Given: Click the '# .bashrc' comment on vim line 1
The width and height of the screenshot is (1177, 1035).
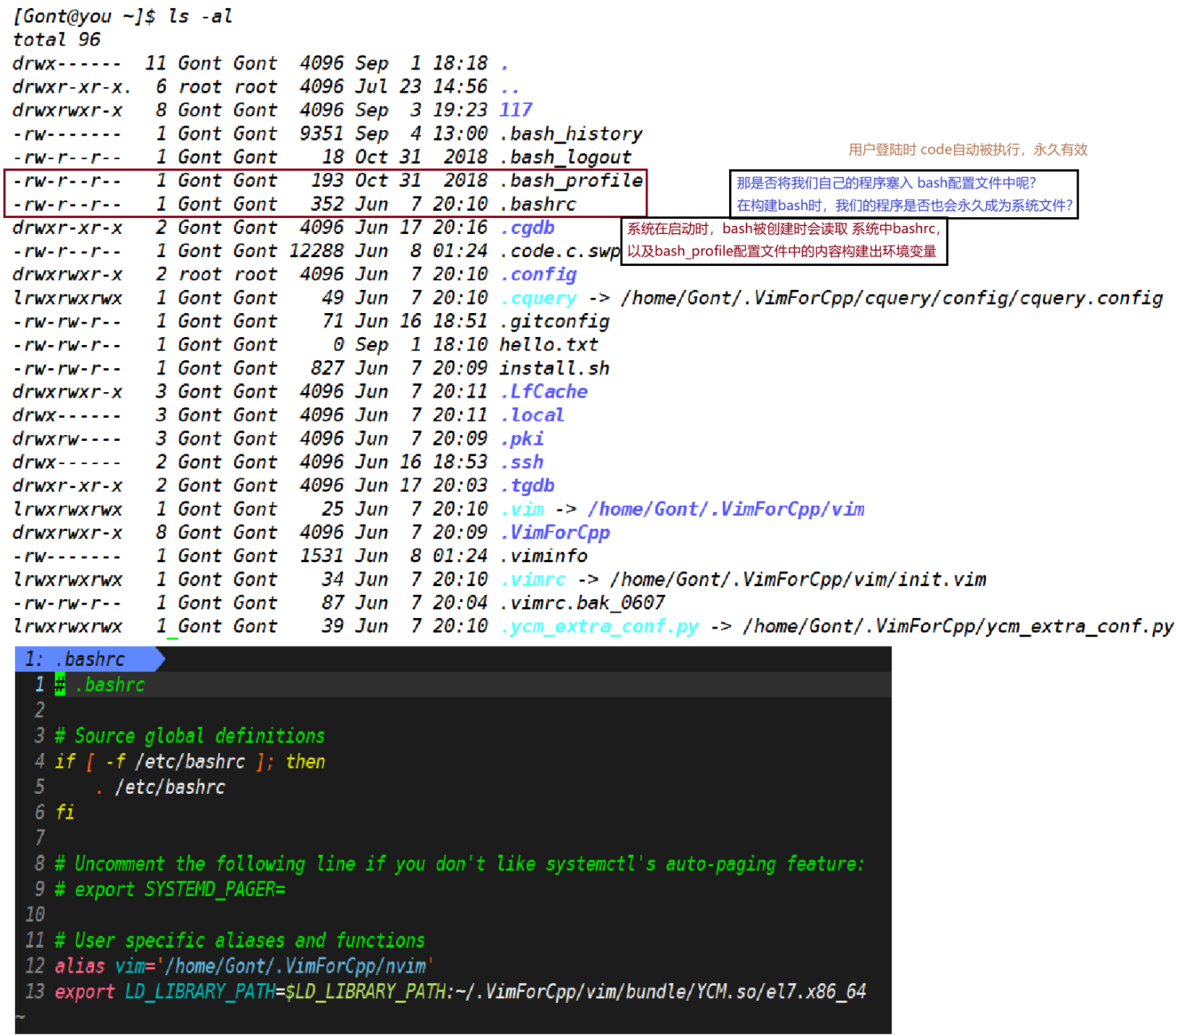Looking at the screenshot, I should [x=100, y=684].
